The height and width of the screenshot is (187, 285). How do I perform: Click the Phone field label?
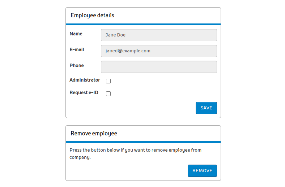(77, 66)
